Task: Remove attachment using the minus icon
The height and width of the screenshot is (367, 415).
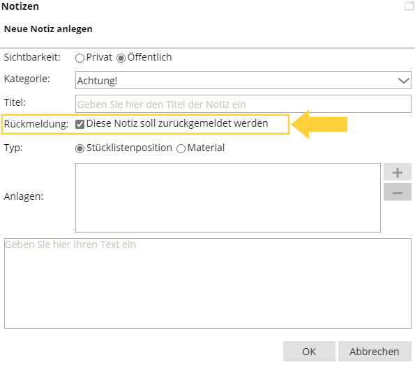Action: click(398, 192)
